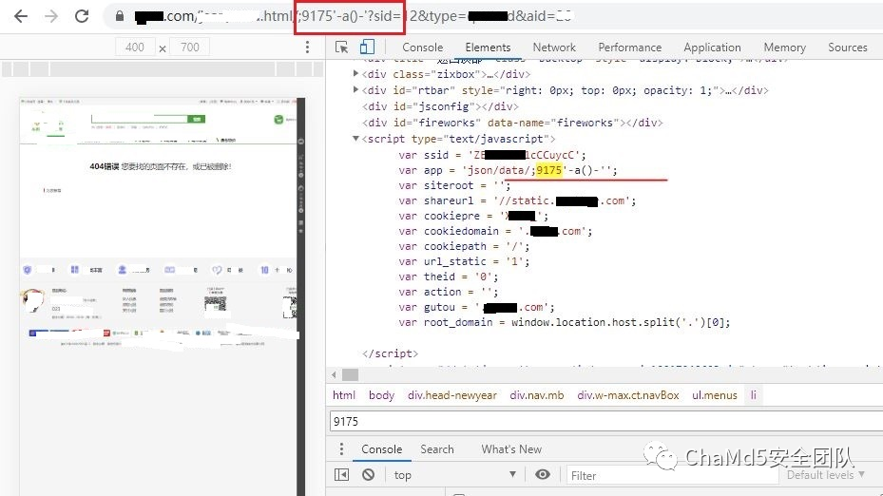Switch to the Console panel tab
Image resolution: width=883 pixels, height=496 pixels.
click(x=422, y=48)
